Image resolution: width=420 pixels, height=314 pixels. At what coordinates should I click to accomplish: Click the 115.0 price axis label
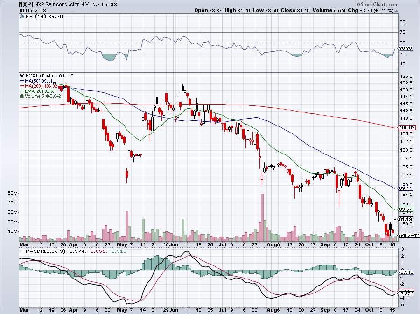406,104
